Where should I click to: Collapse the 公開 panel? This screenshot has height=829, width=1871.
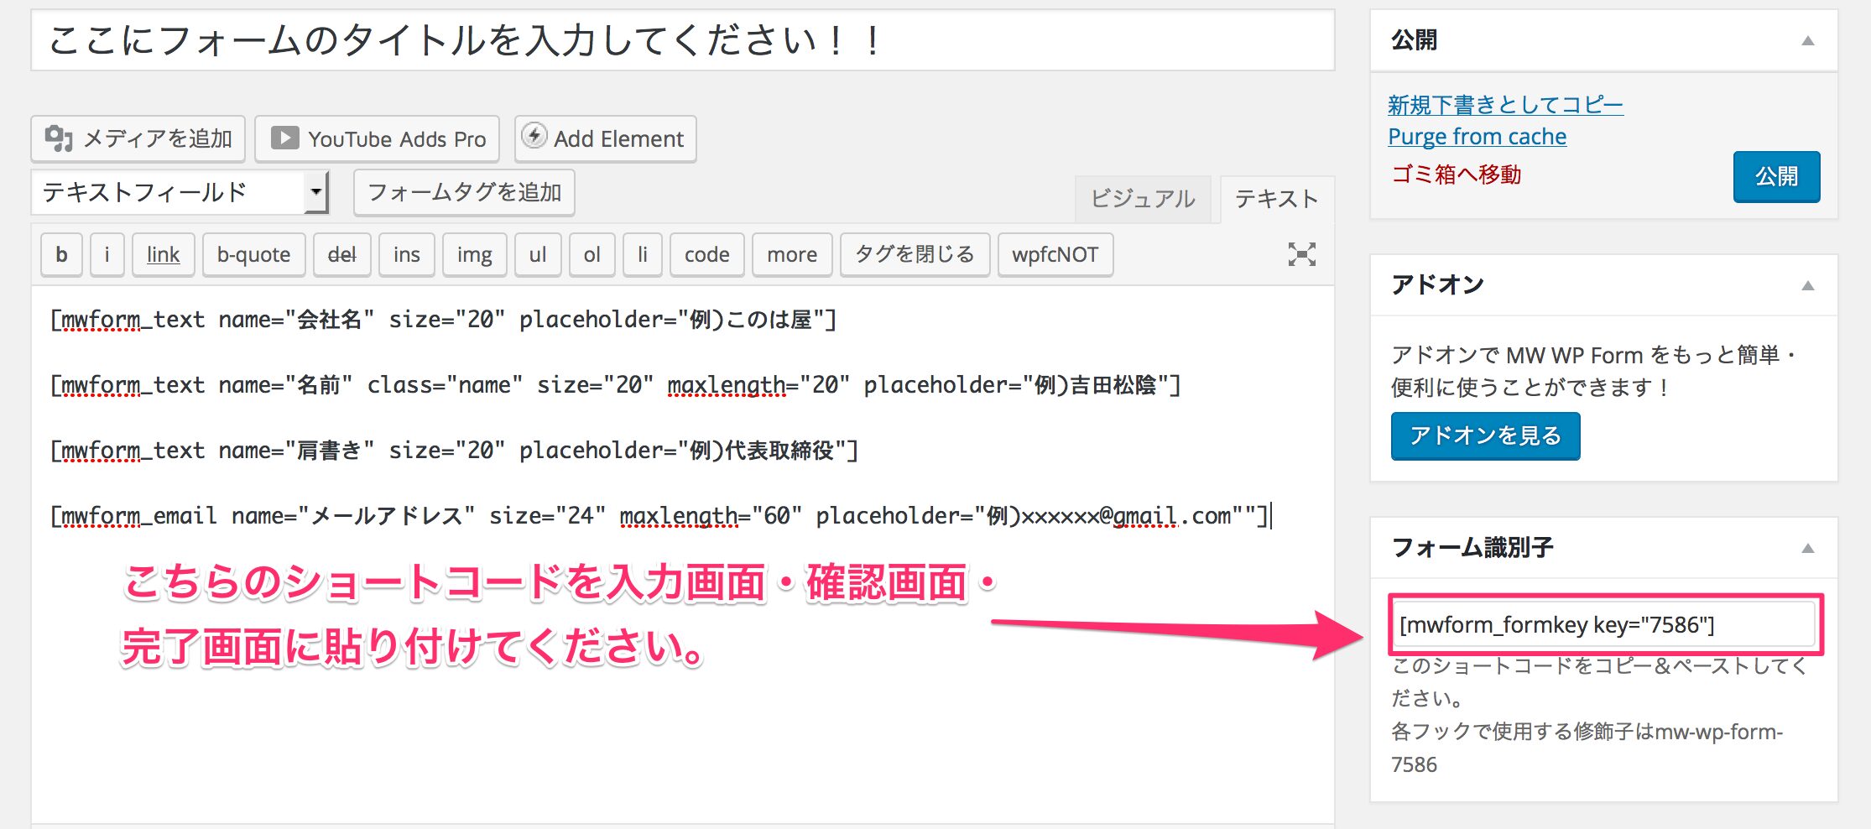tap(1807, 40)
